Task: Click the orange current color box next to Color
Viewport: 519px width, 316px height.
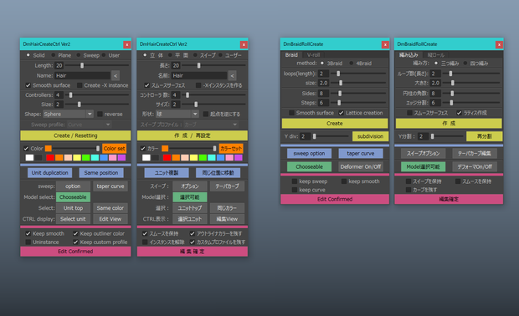Action: 49,149
